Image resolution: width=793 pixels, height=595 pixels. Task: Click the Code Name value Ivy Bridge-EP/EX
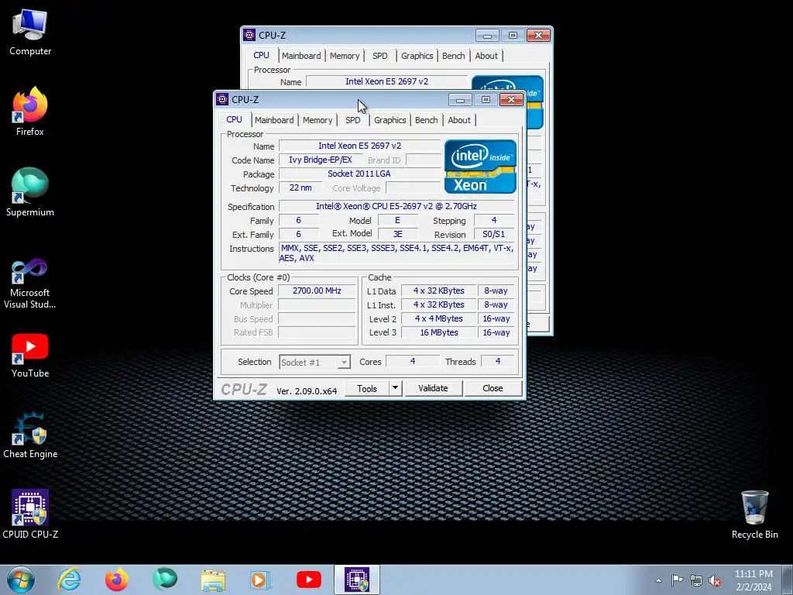tap(320, 160)
